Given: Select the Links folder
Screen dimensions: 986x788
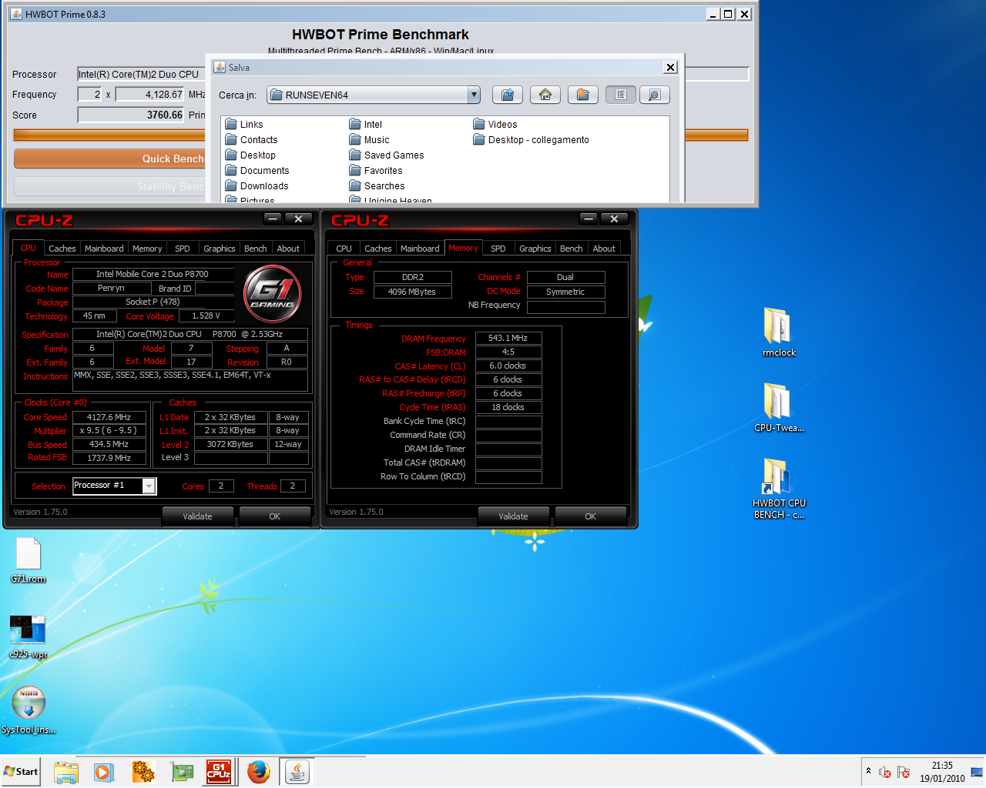Looking at the screenshot, I should tap(244, 124).
